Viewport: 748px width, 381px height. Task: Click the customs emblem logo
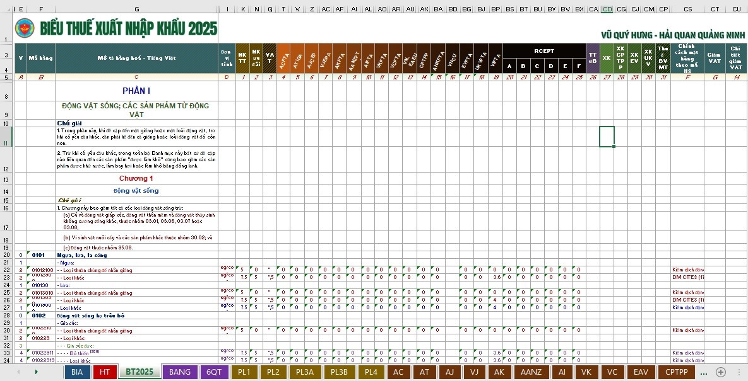coord(25,28)
